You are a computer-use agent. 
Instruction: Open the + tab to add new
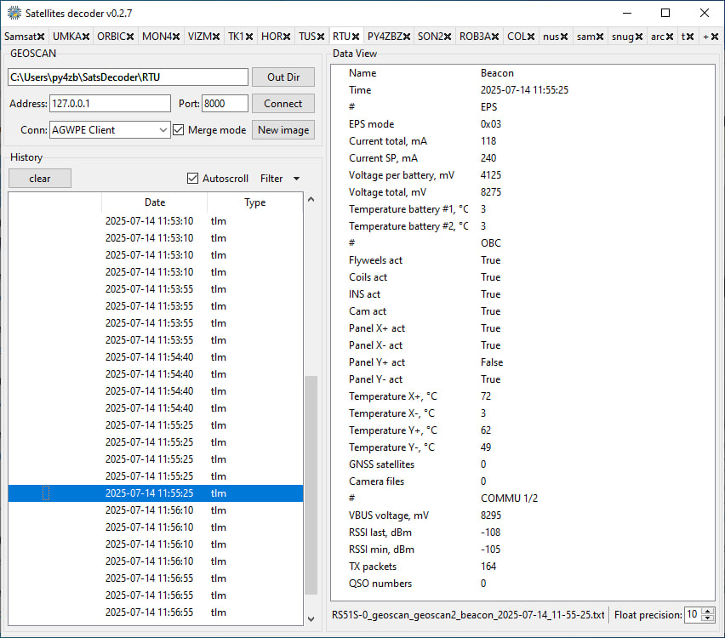coord(706,37)
